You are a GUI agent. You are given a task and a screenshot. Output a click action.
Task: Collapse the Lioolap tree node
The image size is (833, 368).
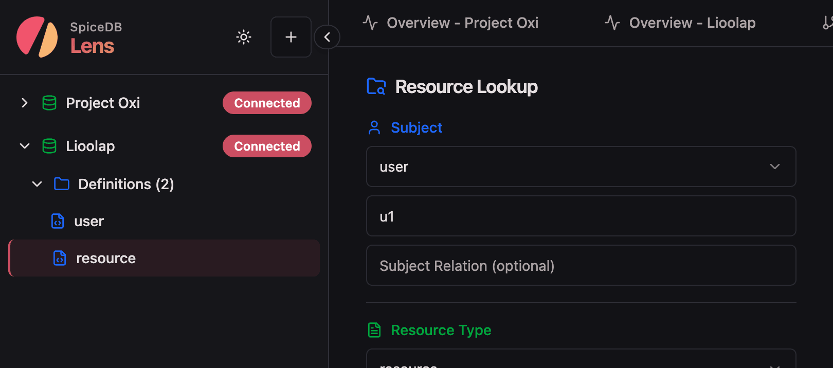coord(24,146)
